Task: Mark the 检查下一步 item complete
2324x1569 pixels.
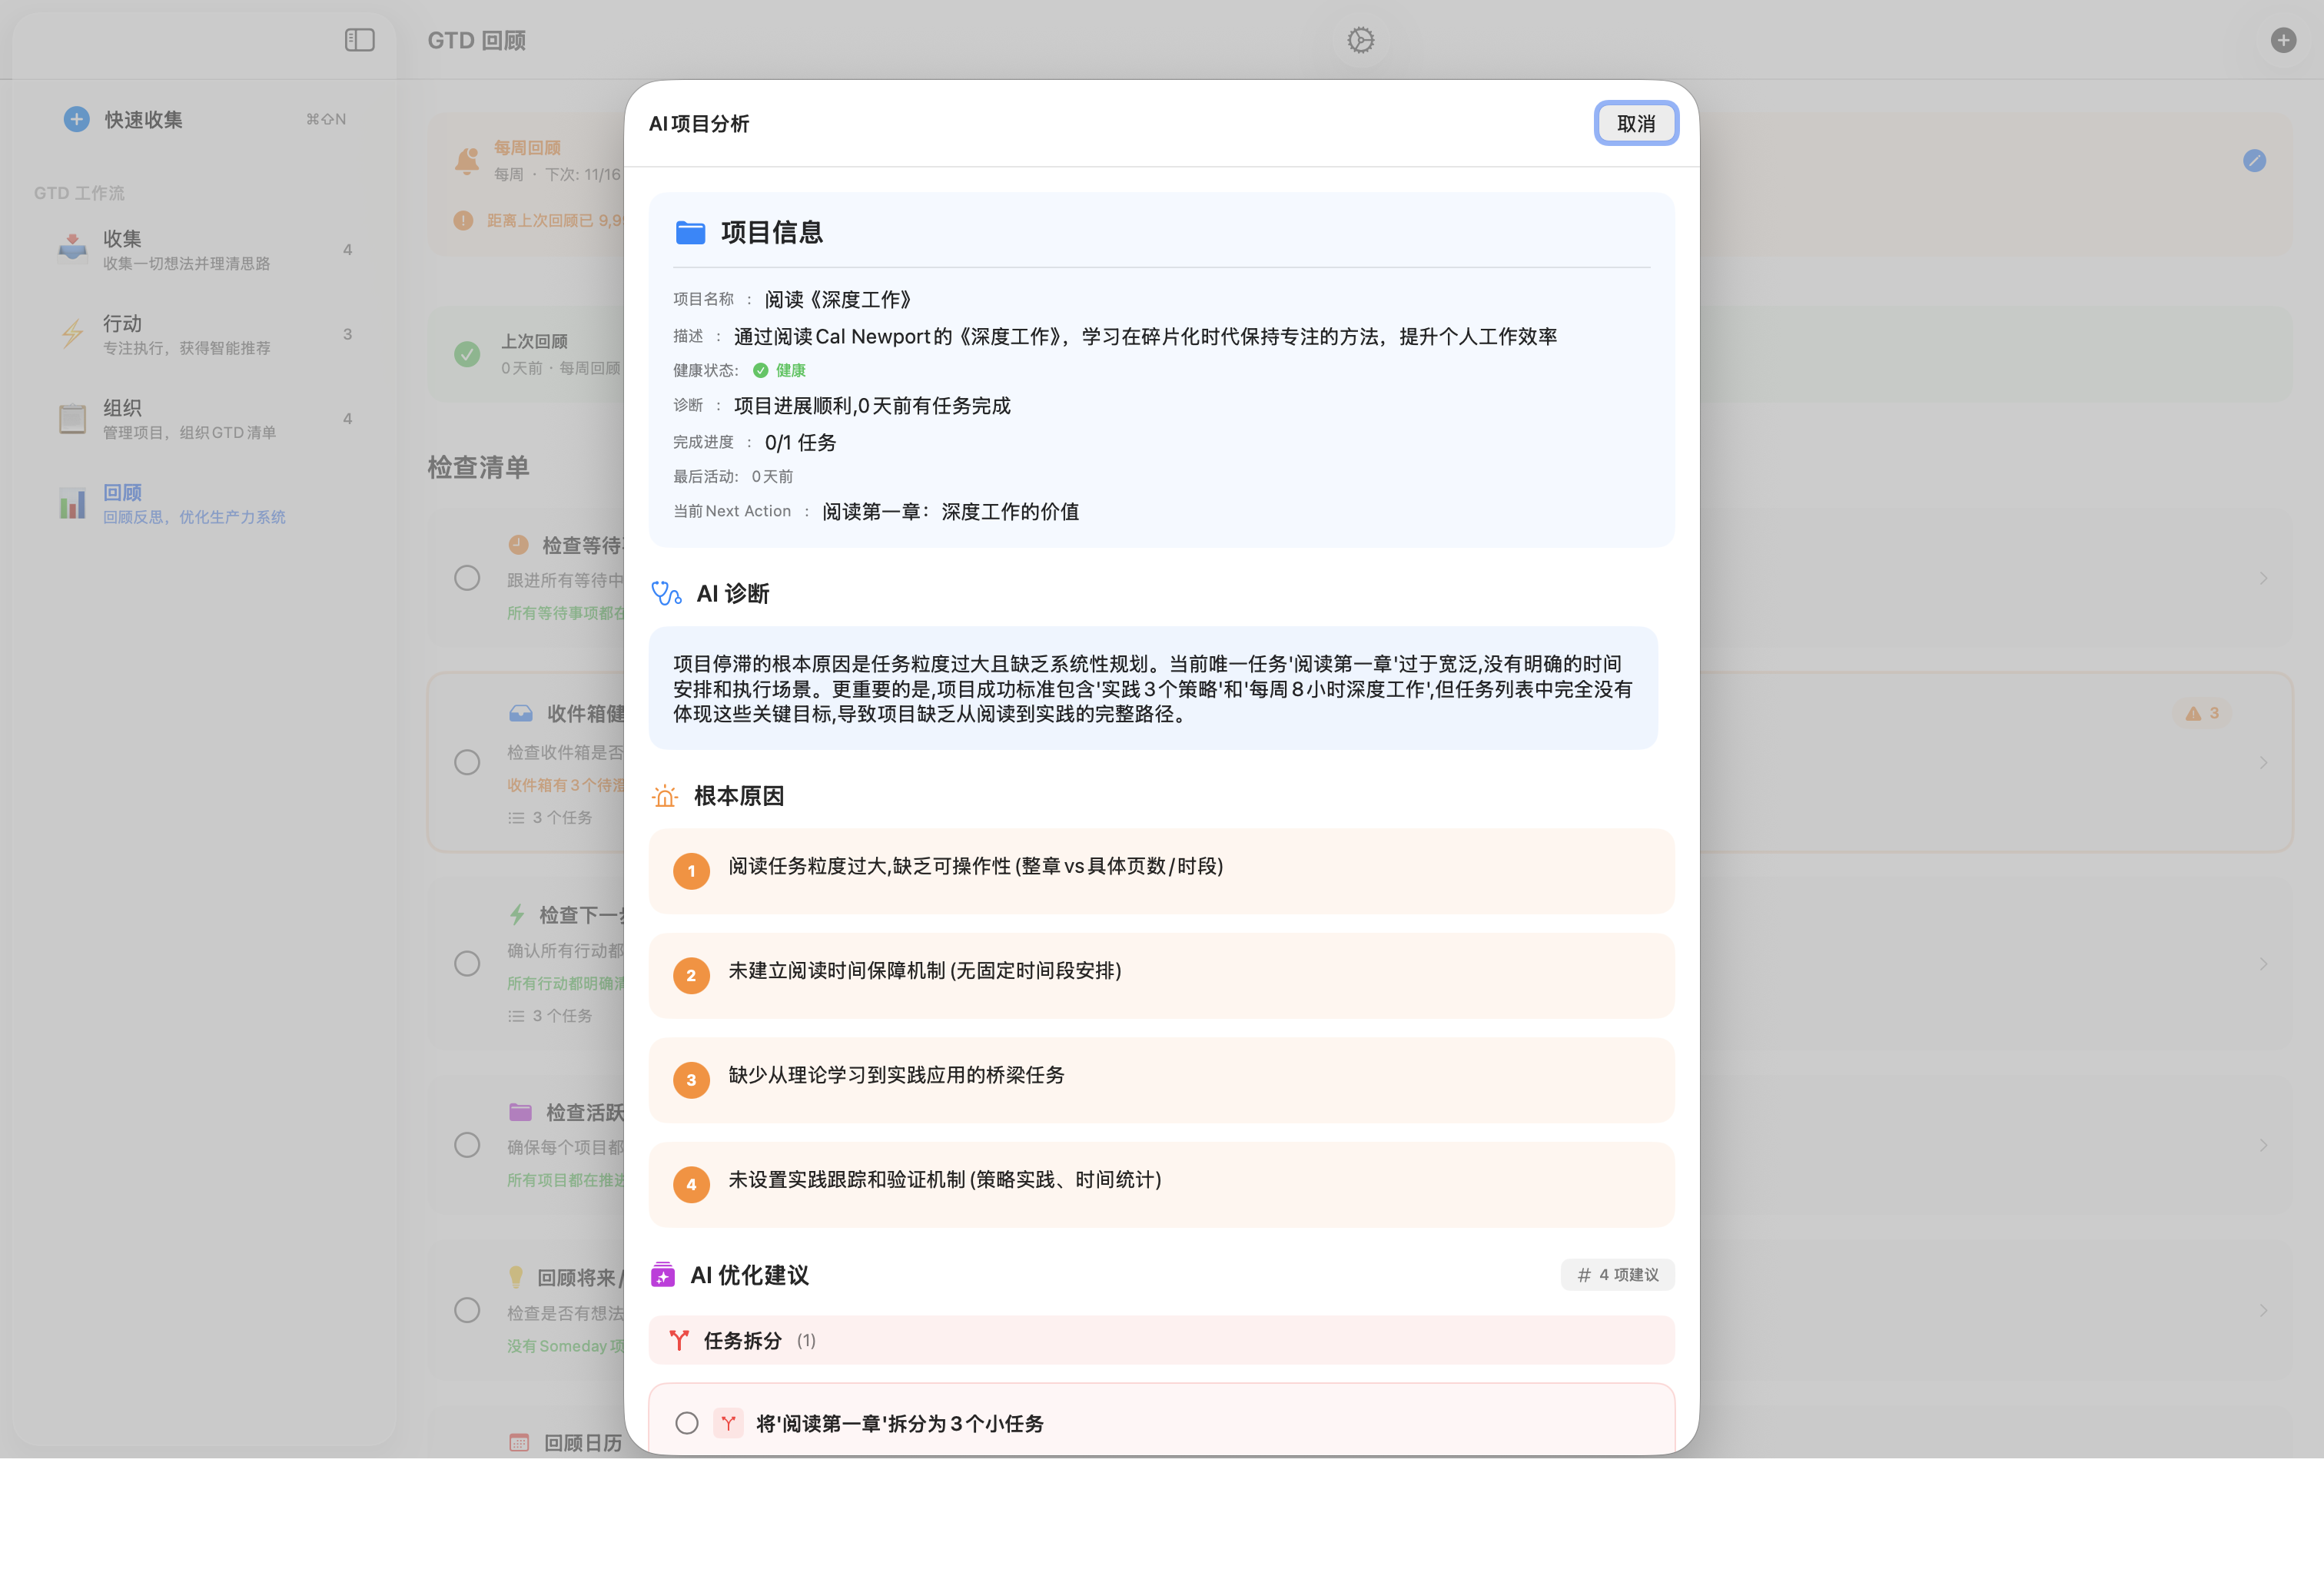Action: (466, 963)
